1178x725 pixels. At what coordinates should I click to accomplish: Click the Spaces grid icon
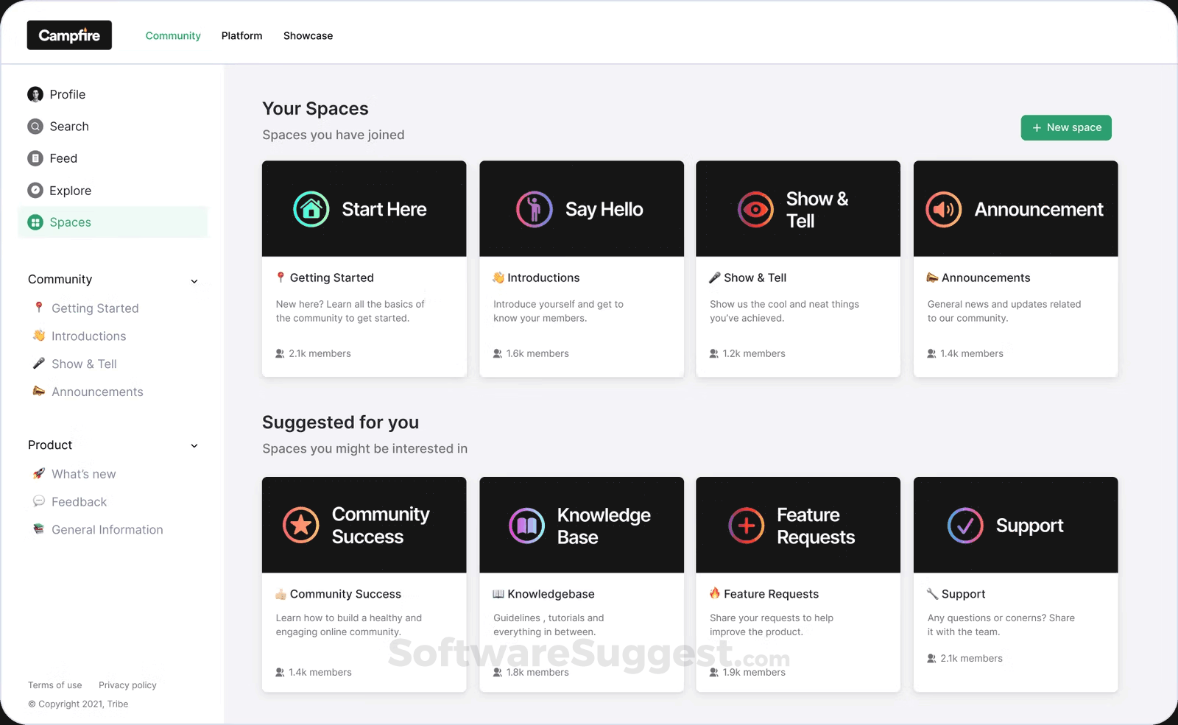[x=35, y=222]
